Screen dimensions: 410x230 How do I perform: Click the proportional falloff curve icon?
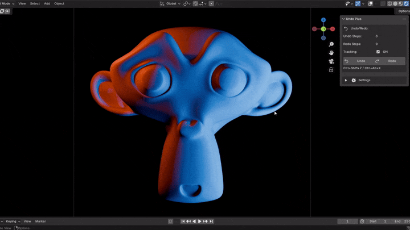[218, 3]
